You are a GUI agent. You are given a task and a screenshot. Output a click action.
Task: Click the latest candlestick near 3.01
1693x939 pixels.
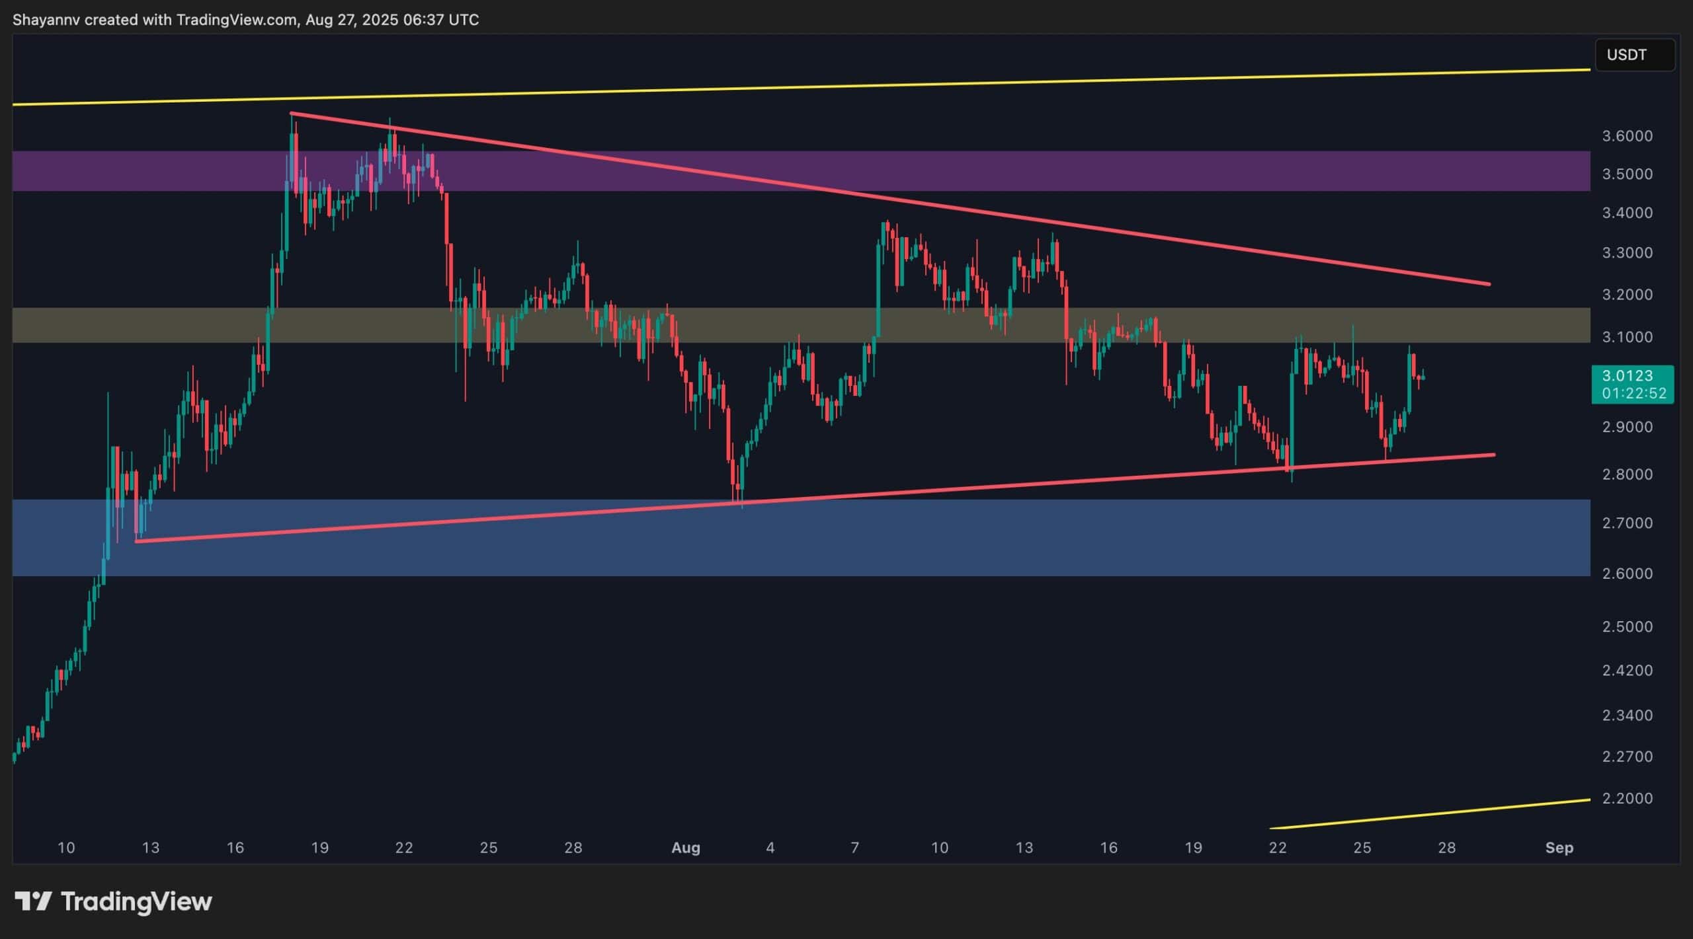coord(1422,378)
